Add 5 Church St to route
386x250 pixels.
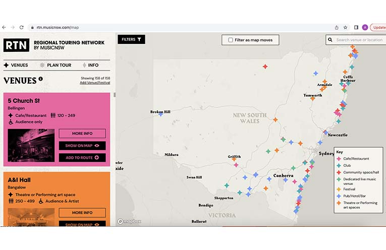[x=82, y=158]
